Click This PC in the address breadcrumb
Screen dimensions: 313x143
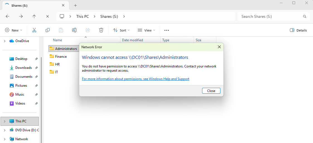click(x=83, y=16)
